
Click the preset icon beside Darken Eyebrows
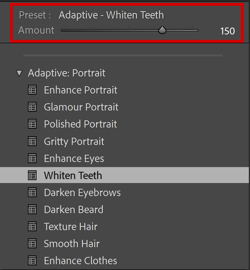pyautogui.click(x=32, y=192)
